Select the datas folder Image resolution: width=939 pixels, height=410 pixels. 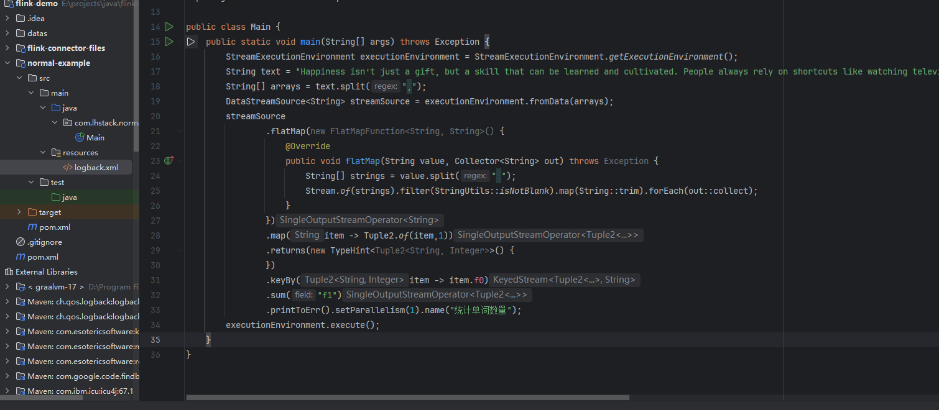click(37, 33)
